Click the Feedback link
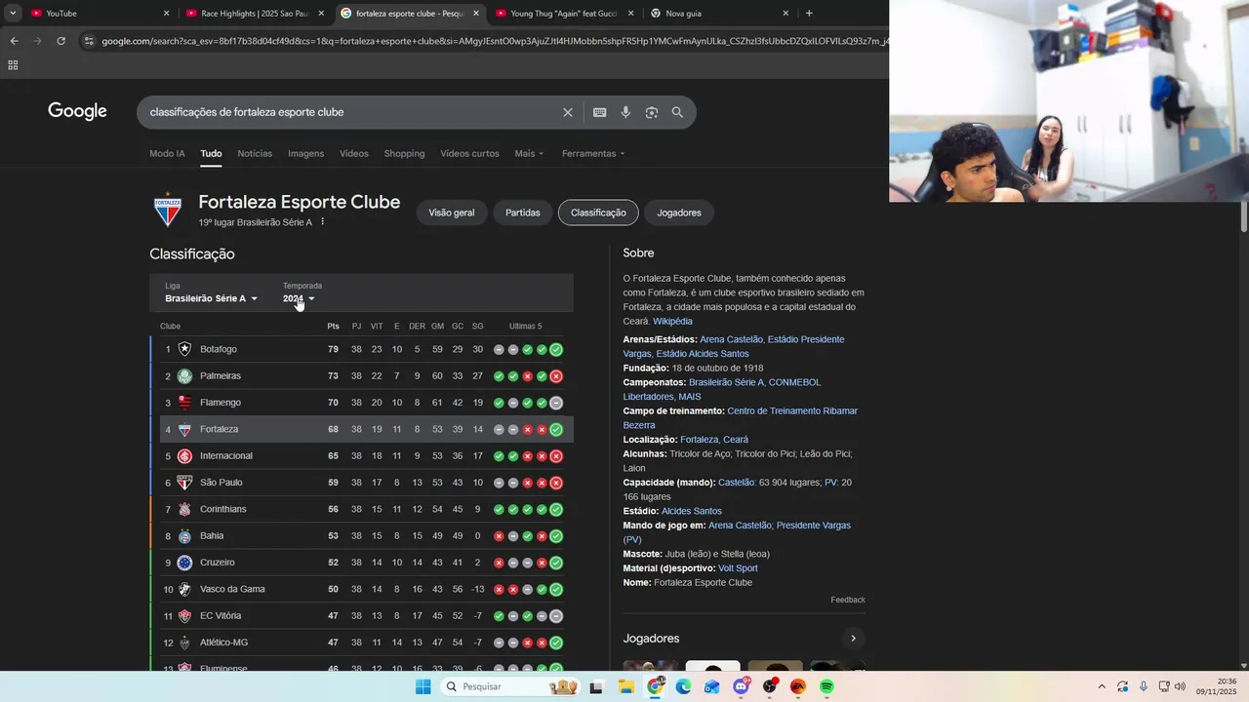The image size is (1249, 702). (x=848, y=600)
